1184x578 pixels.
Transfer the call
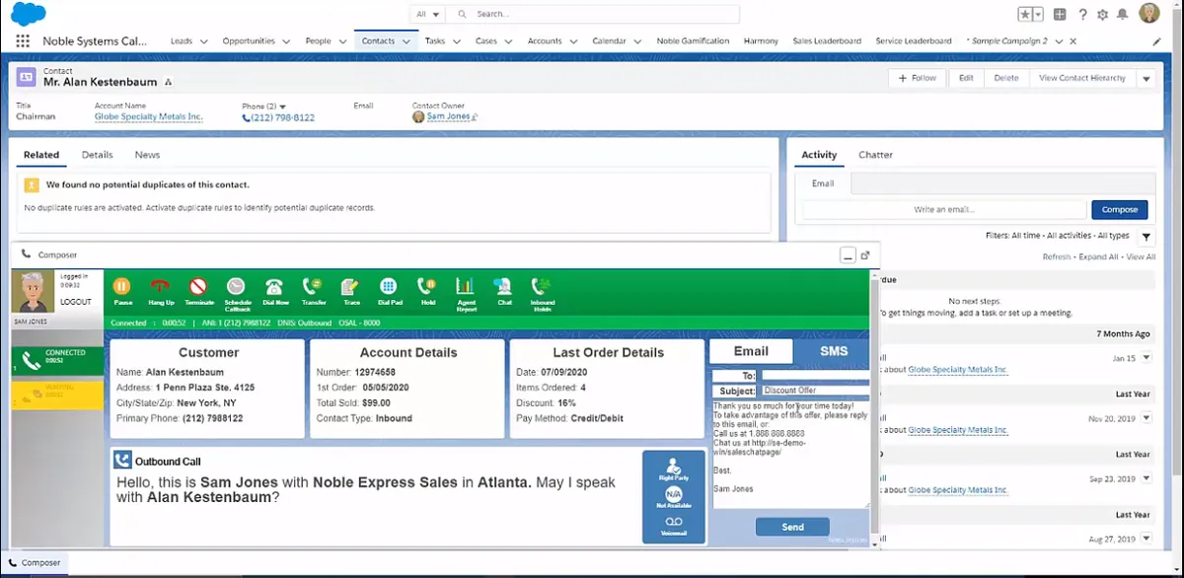313,287
